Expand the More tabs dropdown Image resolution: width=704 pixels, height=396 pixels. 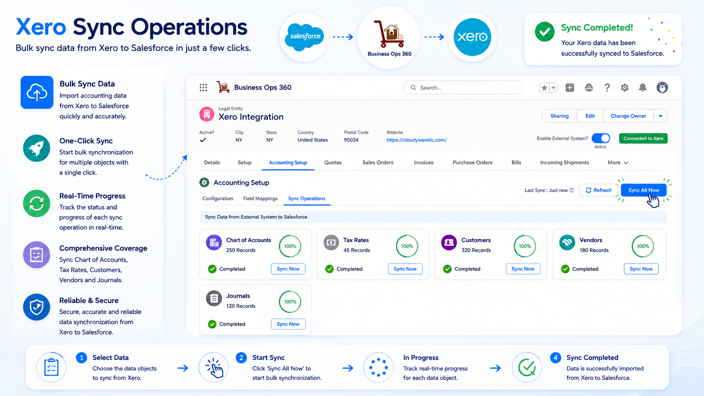(618, 162)
